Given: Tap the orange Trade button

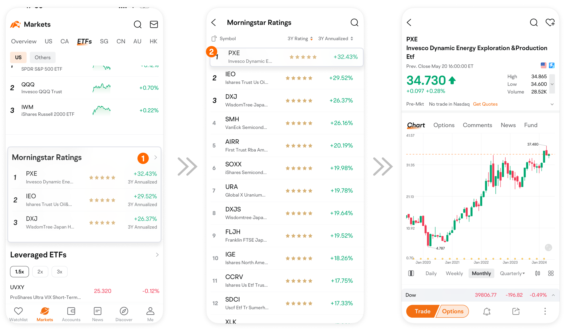Looking at the screenshot, I should pos(422,311).
